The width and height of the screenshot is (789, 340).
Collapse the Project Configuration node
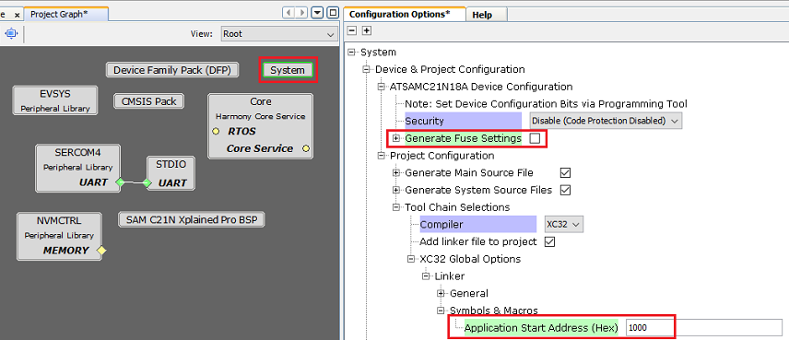[382, 156]
